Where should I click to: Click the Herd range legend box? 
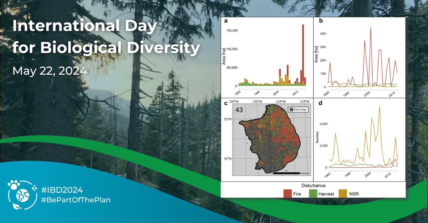(x=298, y=110)
